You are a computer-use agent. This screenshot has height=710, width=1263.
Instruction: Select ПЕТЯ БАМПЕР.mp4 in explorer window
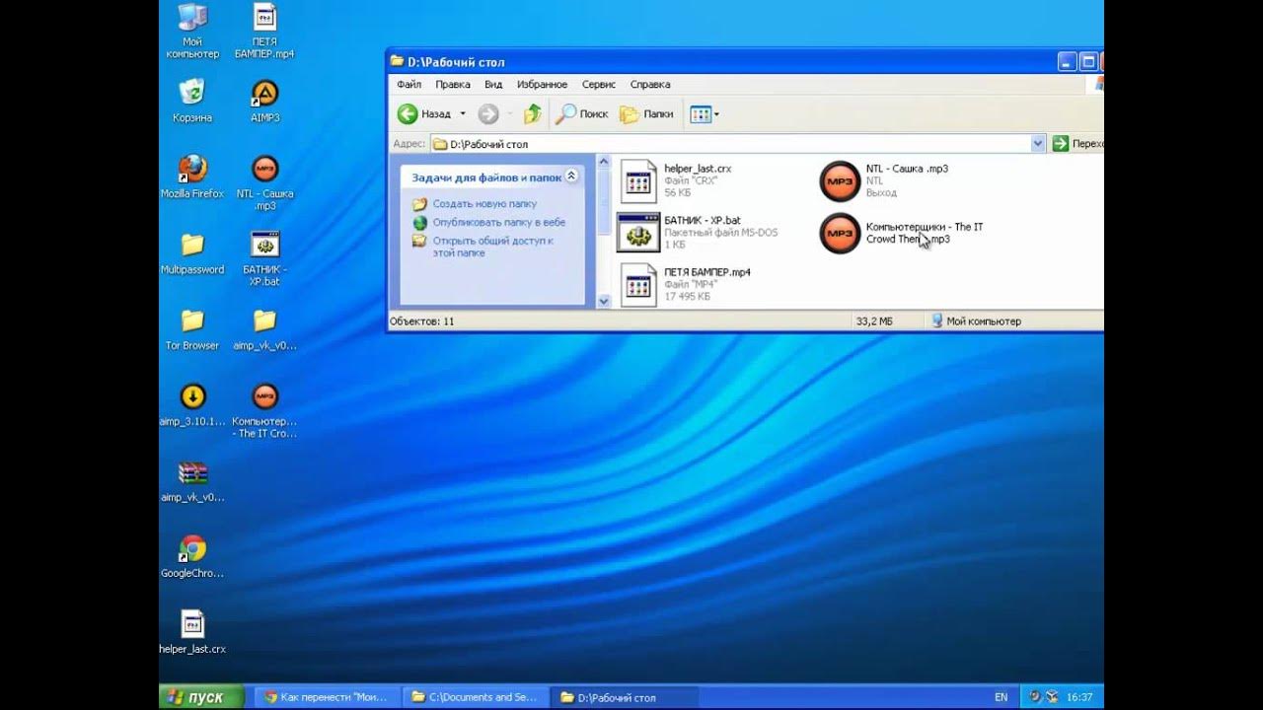[686, 285]
